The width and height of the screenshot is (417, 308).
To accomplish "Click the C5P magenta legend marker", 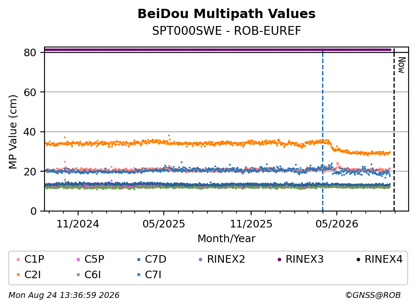I will 78,259.
